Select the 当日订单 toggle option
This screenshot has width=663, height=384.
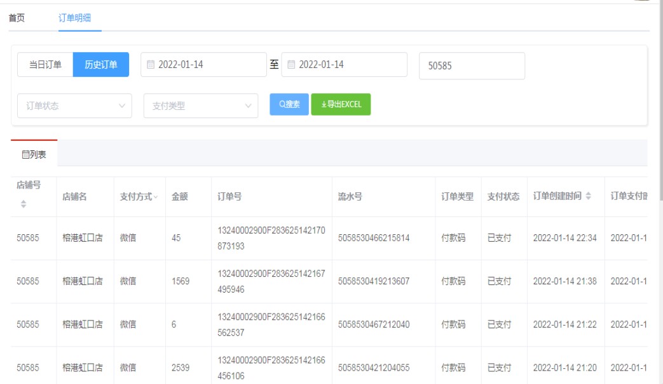(x=45, y=65)
